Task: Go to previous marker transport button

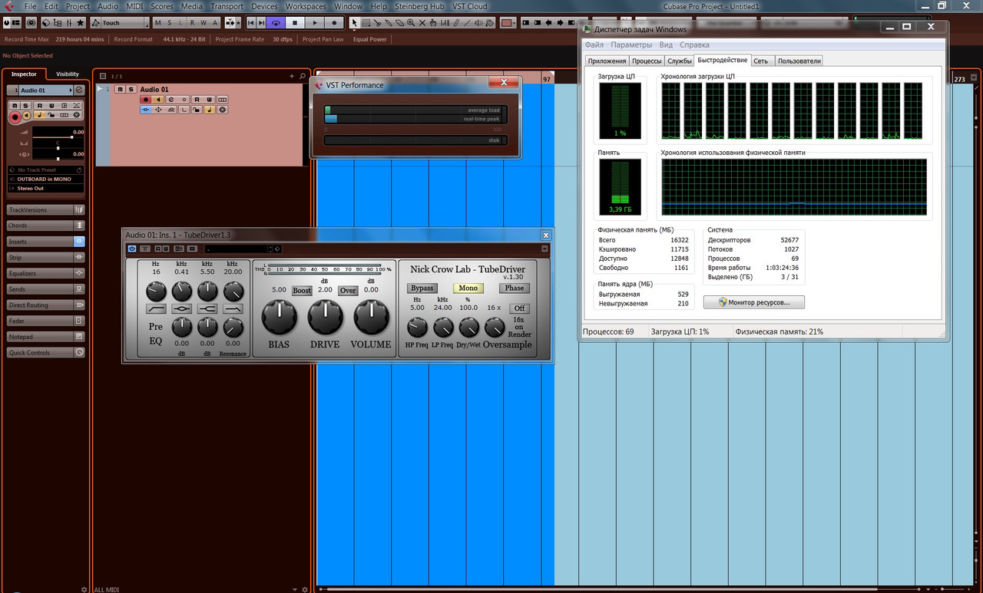Action: (x=251, y=23)
